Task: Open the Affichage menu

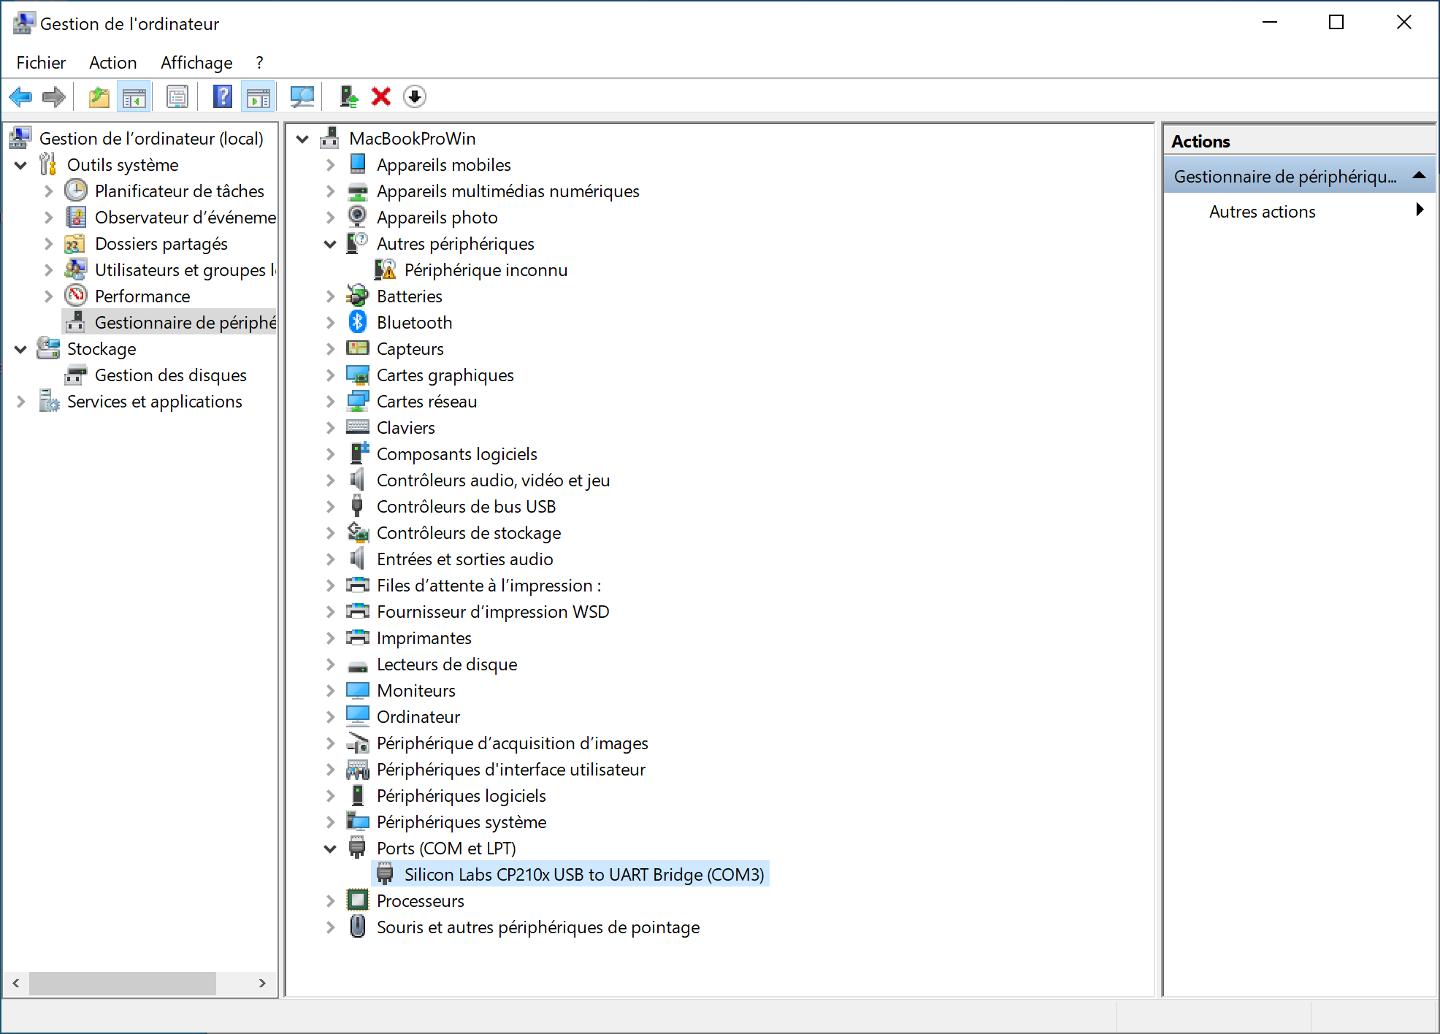Action: [196, 63]
